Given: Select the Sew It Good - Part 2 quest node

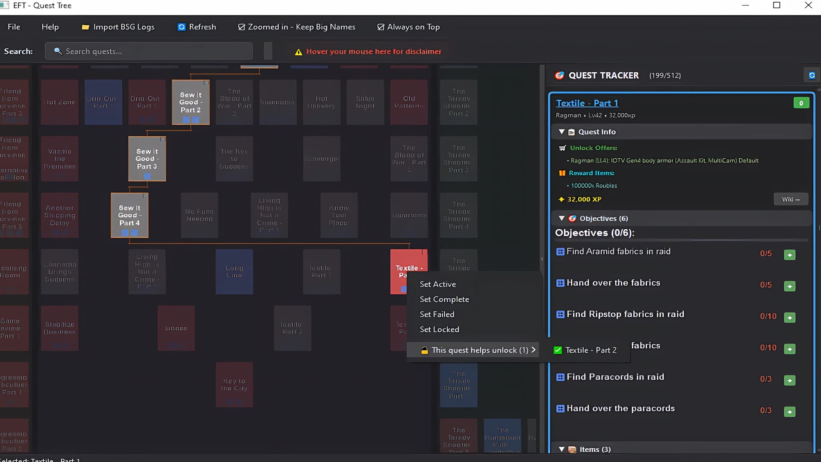Looking at the screenshot, I should click(x=191, y=102).
